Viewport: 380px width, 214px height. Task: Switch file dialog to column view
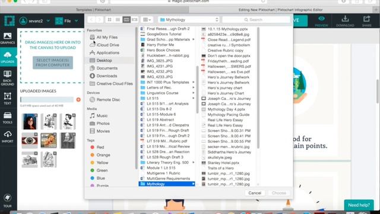coord(126,20)
